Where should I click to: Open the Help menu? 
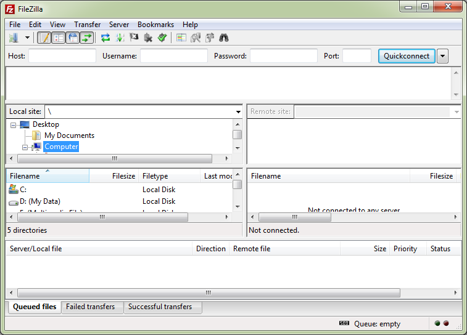[190, 25]
